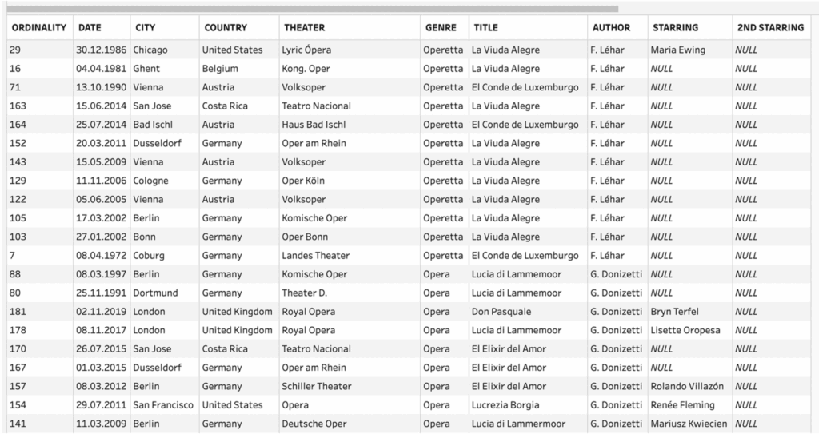The width and height of the screenshot is (819, 434).
Task: Click the COUNTRY column header
Action: (226, 27)
